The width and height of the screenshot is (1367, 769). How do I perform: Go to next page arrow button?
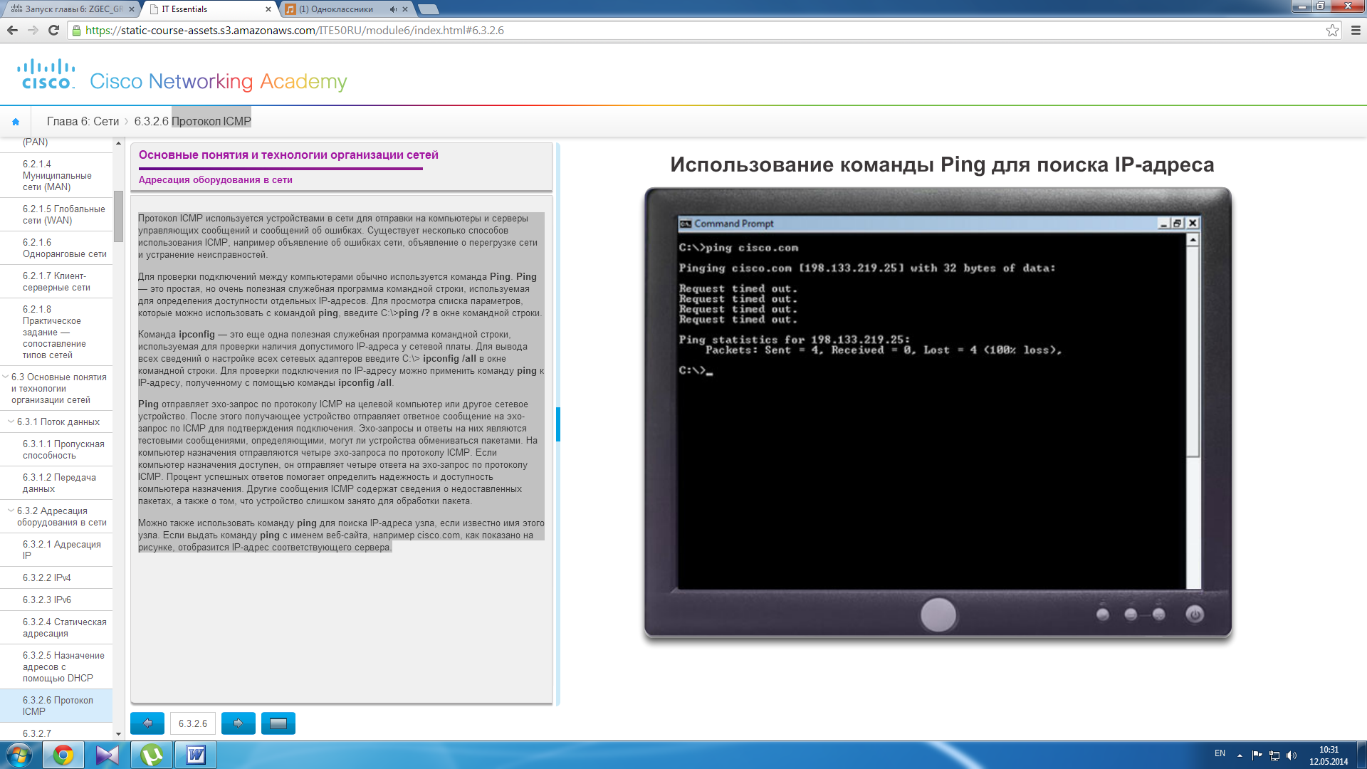click(x=238, y=723)
